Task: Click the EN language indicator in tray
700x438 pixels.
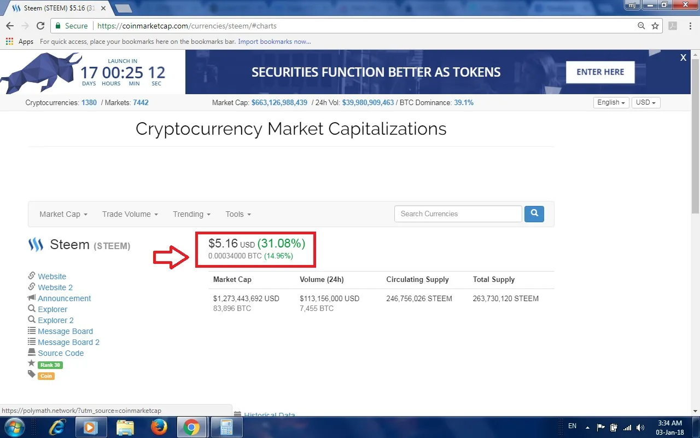Action: 572,426
